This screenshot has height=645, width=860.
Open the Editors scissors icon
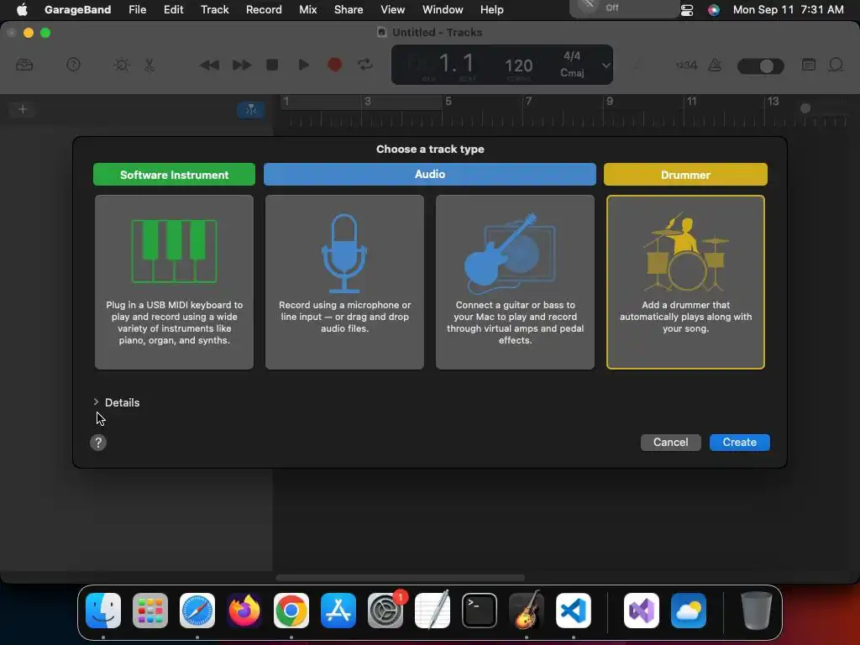click(x=149, y=65)
